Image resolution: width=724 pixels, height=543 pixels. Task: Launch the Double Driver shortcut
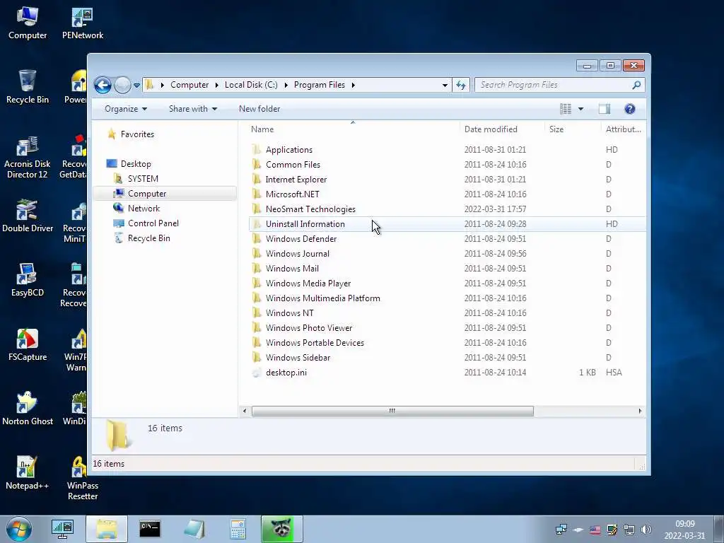[28, 216]
